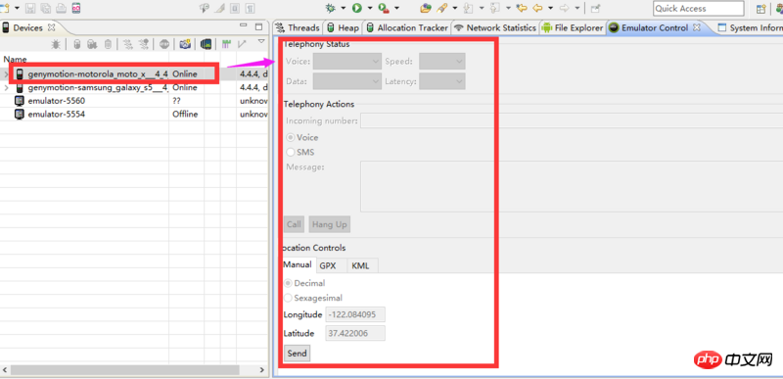Switch to the Threads tab
This screenshot has width=783, height=379.
(298, 28)
